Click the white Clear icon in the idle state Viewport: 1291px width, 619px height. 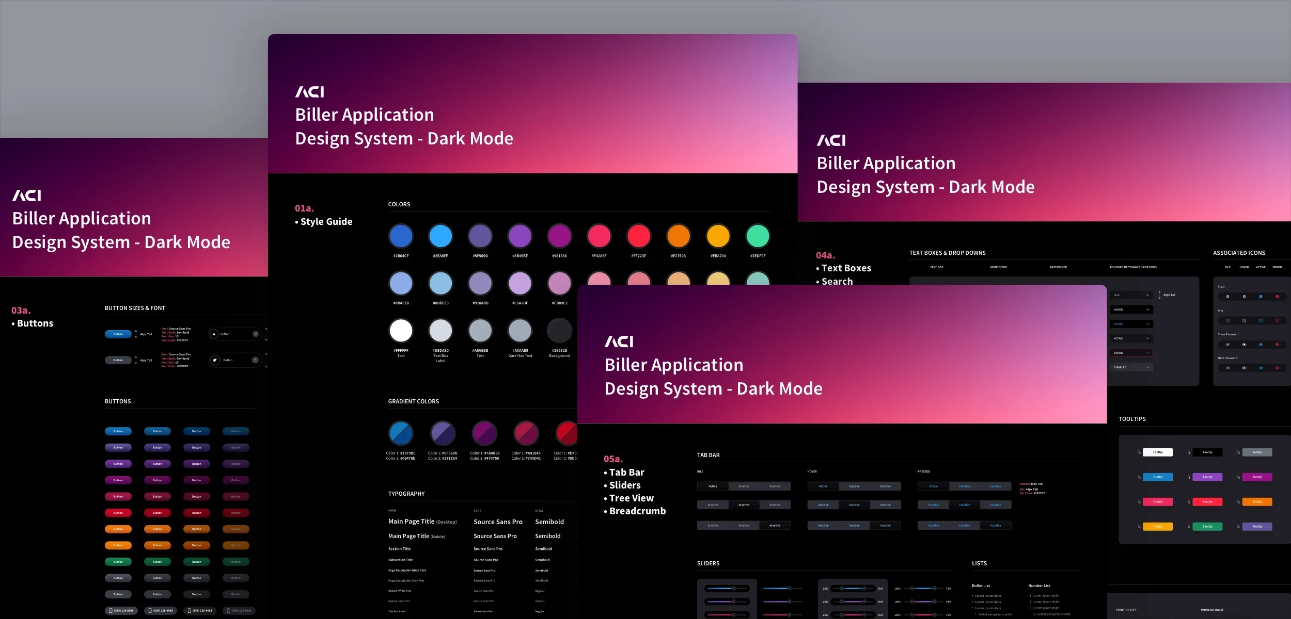pyautogui.click(x=1228, y=297)
